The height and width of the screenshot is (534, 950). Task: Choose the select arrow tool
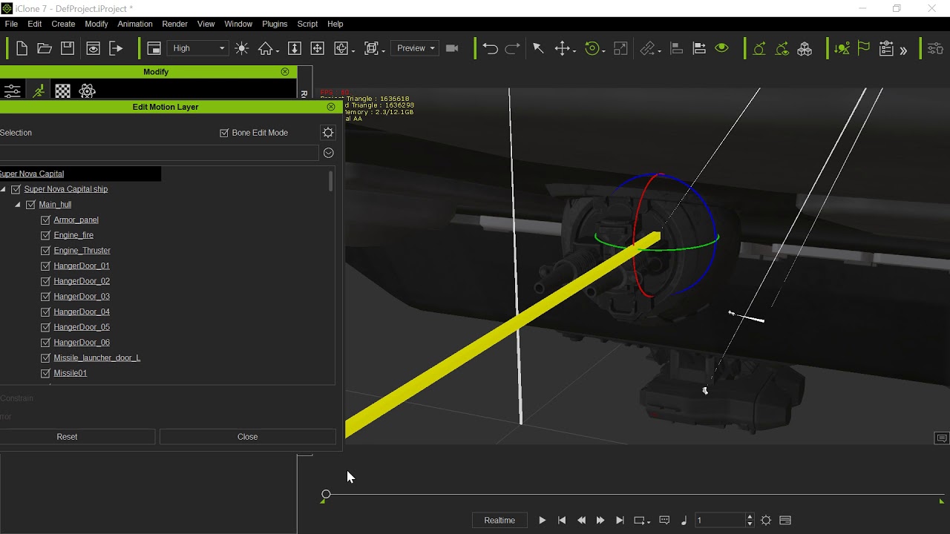tap(538, 48)
